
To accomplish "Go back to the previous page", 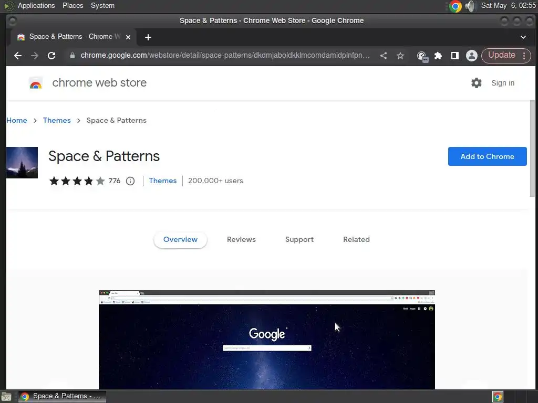I will pyautogui.click(x=18, y=56).
